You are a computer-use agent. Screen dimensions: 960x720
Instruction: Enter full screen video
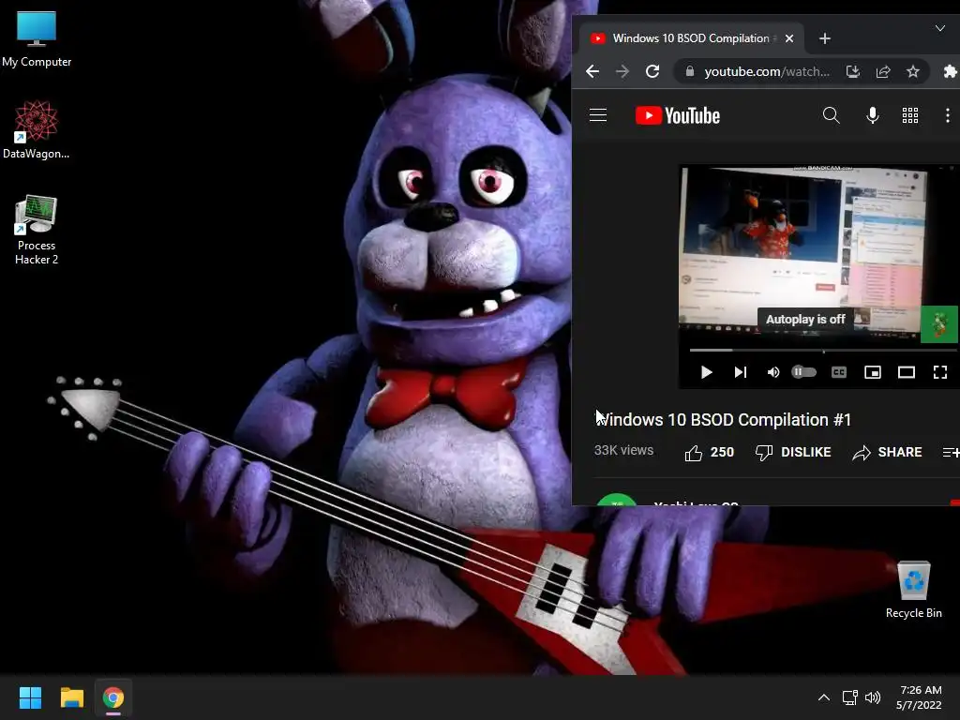[x=939, y=372]
